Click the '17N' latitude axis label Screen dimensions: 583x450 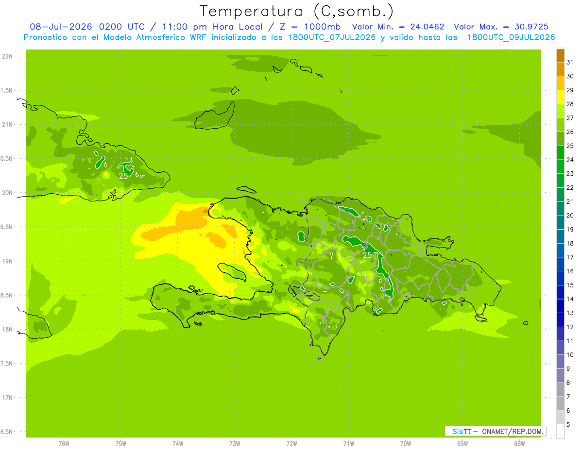tap(7, 398)
